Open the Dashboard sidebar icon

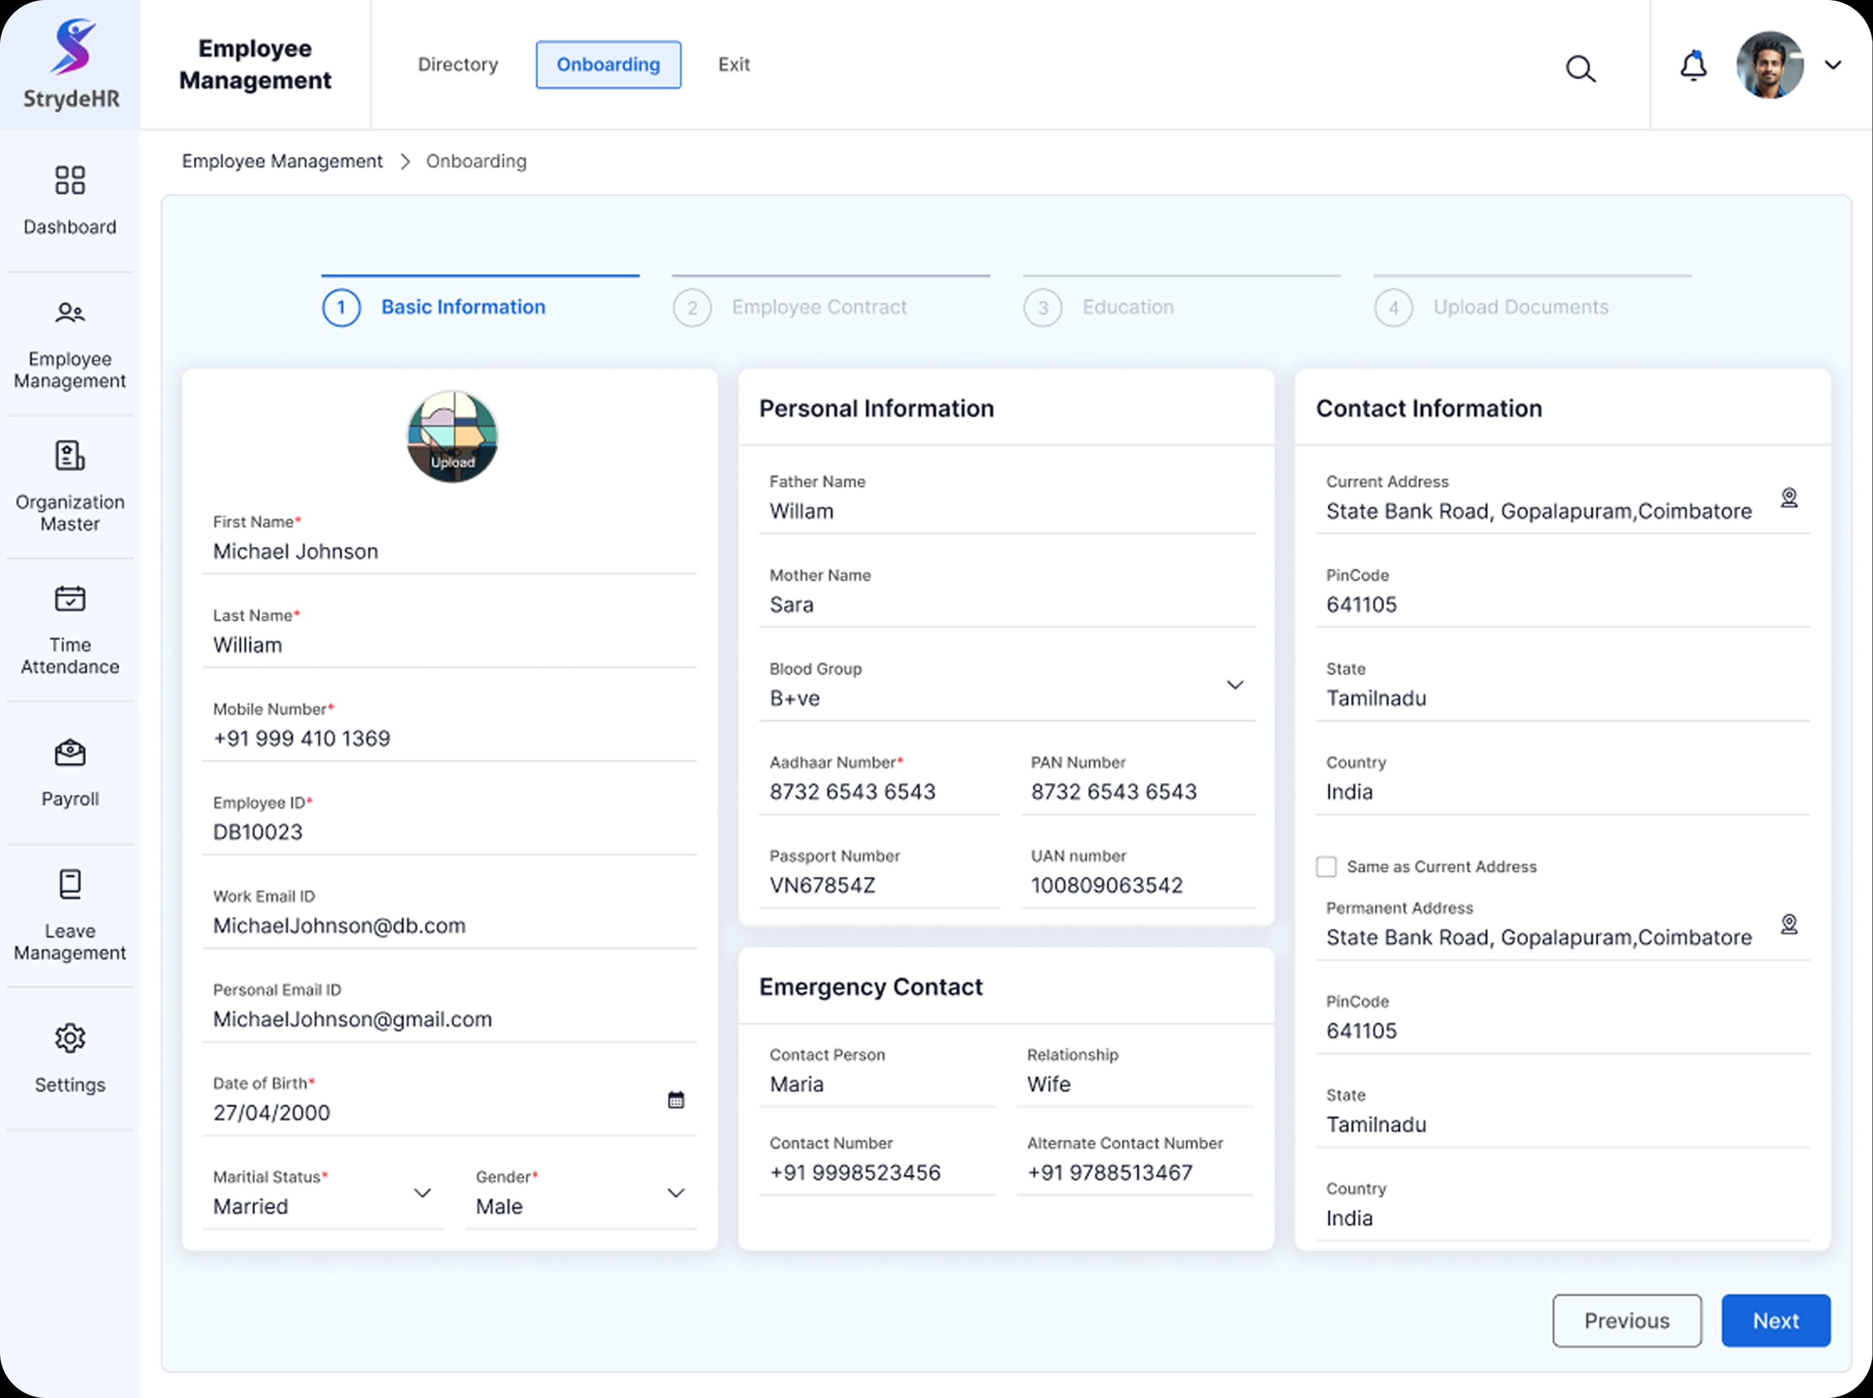pos(69,180)
